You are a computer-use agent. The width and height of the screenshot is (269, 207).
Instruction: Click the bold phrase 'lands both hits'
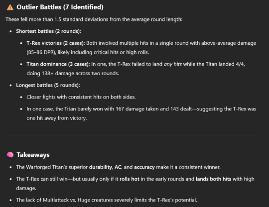214,179
